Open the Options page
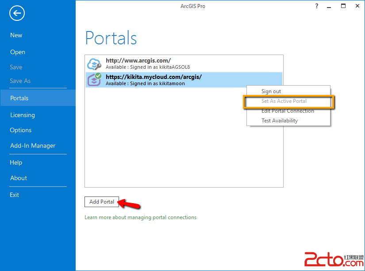365x271 pixels. [20, 130]
